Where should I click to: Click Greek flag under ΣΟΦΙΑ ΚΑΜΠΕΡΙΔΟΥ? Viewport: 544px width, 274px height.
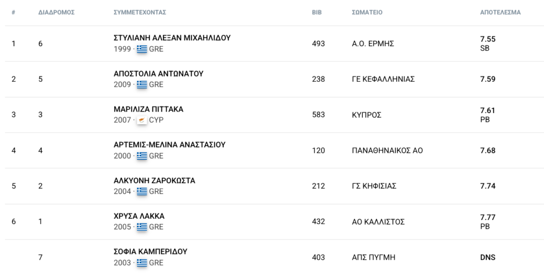[x=142, y=262]
